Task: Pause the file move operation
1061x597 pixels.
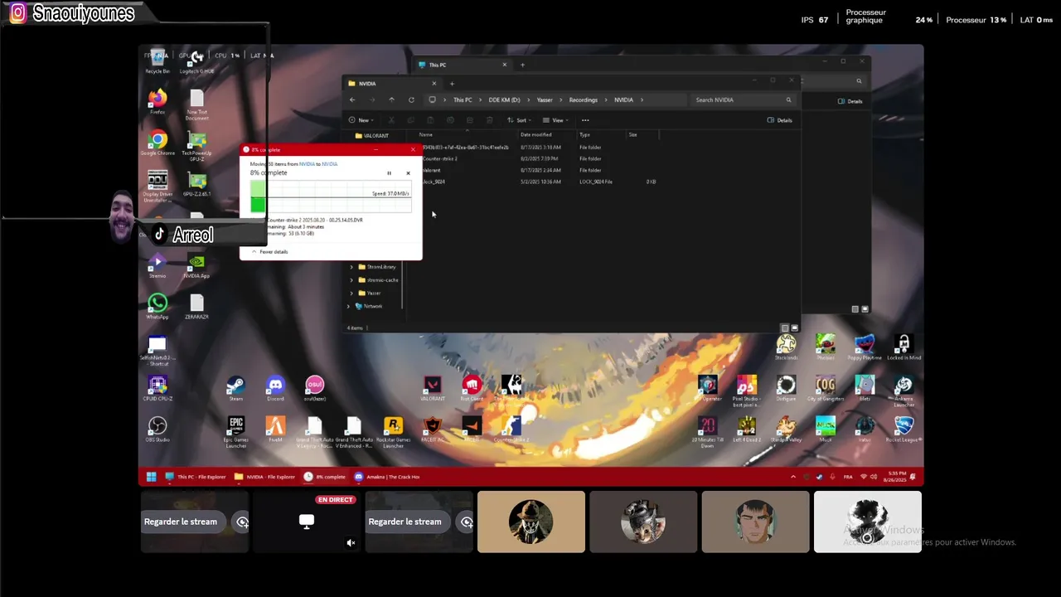Action: click(x=389, y=173)
